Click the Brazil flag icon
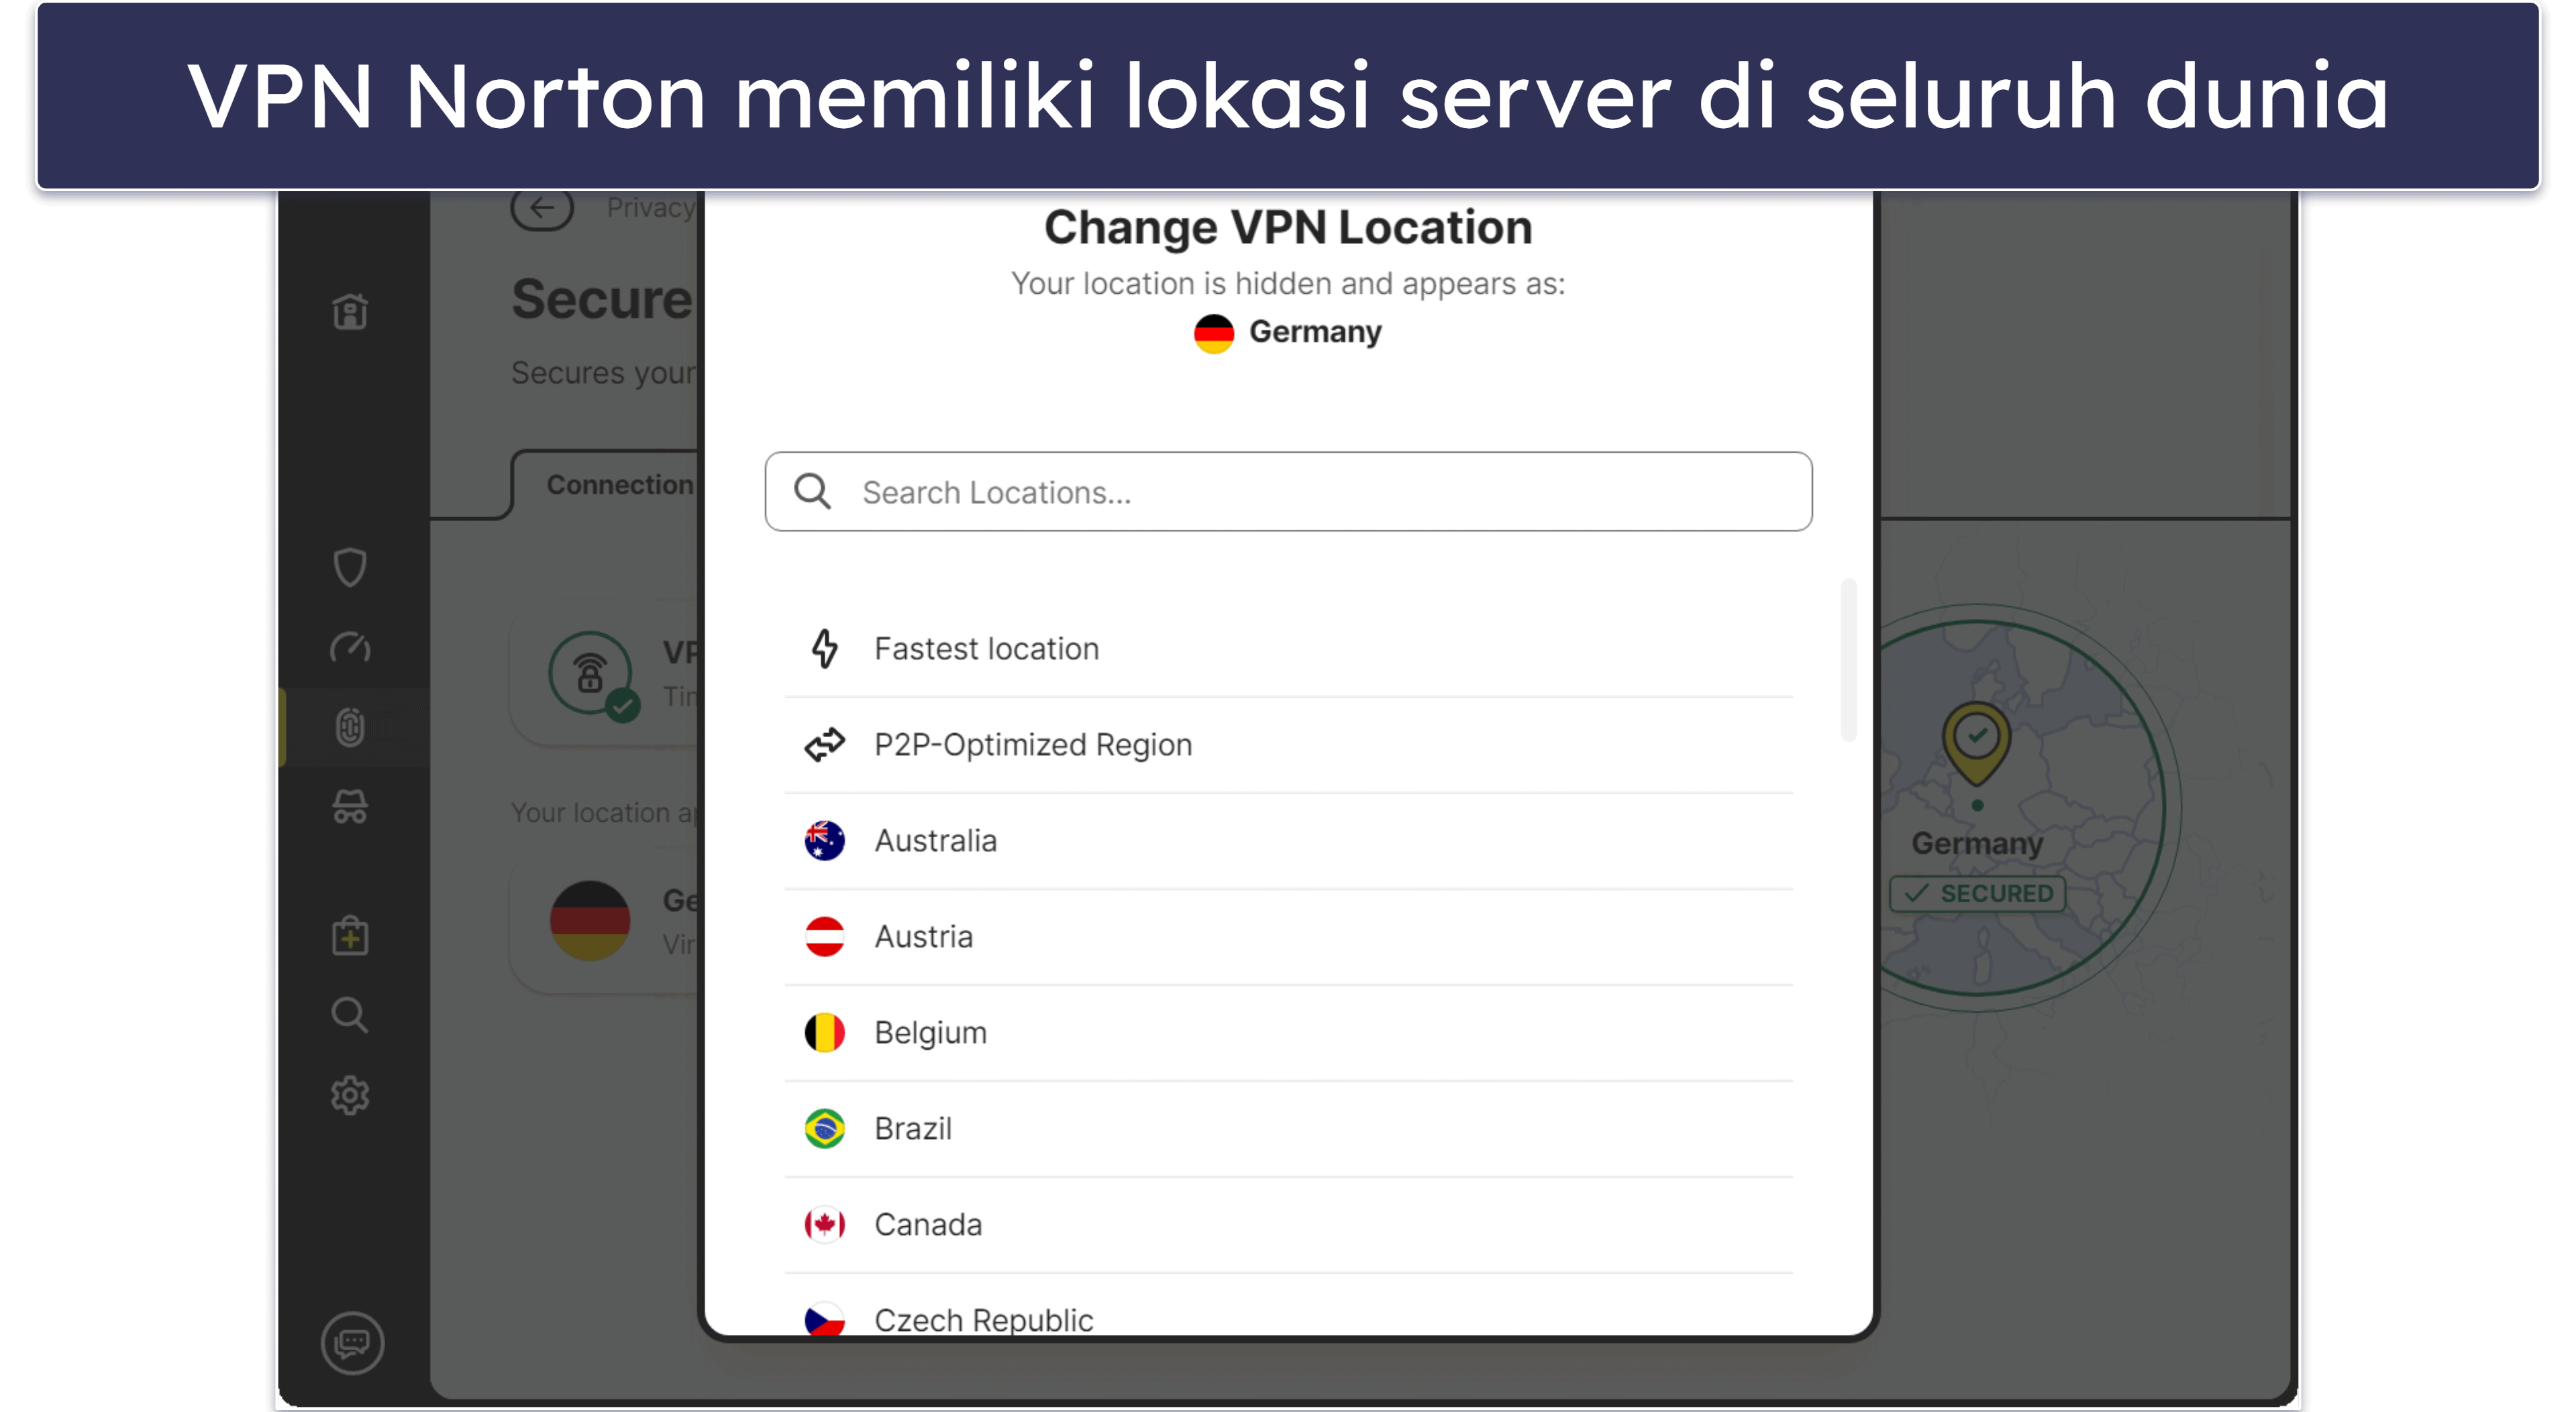Viewport: 2576px width, 1412px height. [x=824, y=1128]
